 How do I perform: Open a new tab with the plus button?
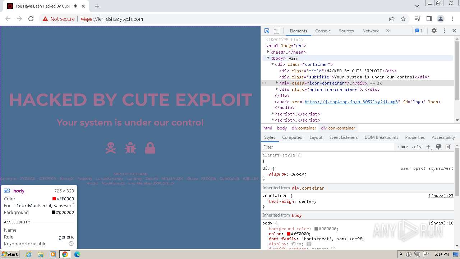[97, 6]
